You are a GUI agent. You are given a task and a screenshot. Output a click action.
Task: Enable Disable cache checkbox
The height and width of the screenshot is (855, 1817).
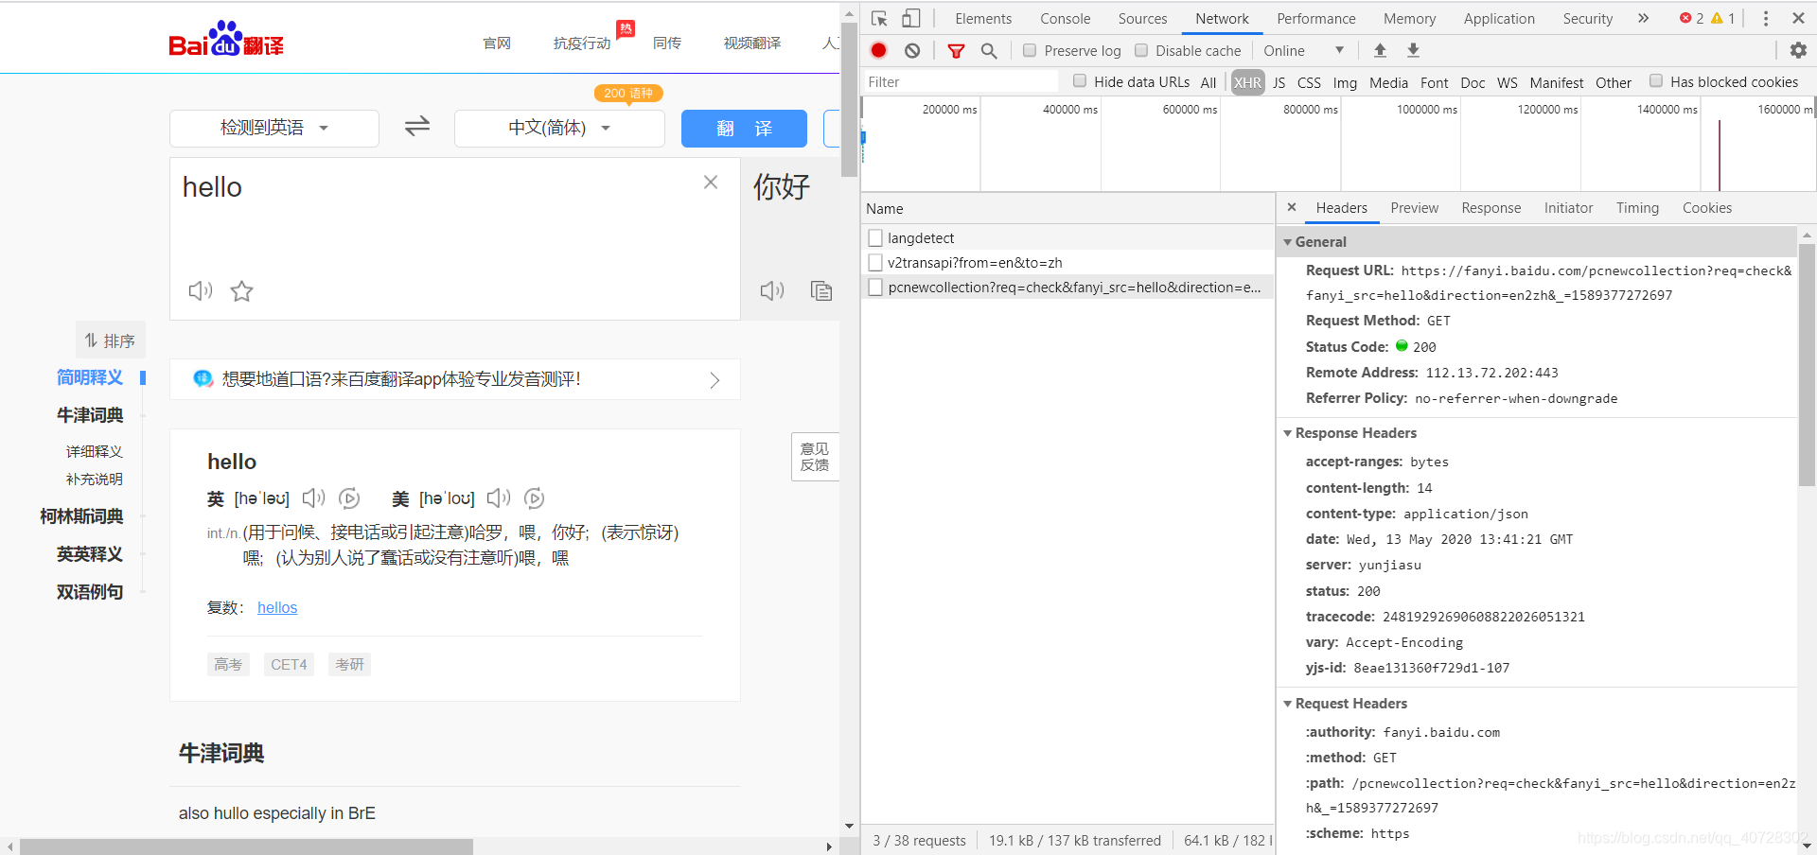click(1141, 50)
